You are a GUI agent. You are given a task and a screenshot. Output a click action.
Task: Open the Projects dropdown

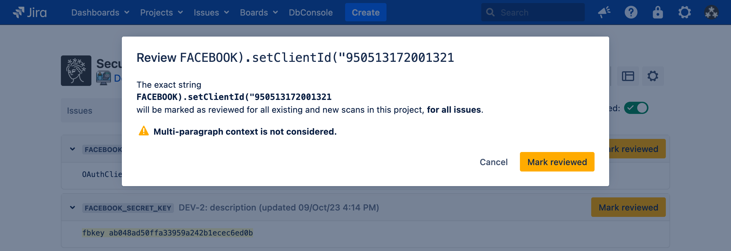(161, 12)
